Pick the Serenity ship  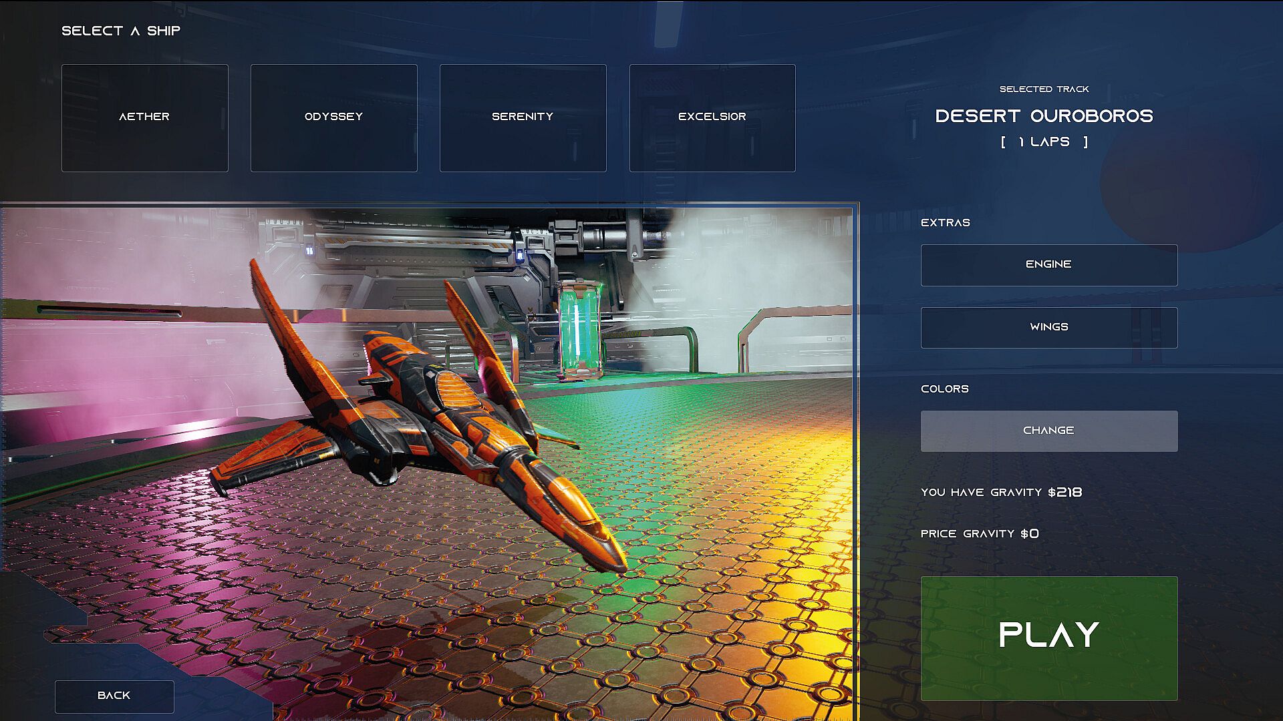tap(523, 117)
